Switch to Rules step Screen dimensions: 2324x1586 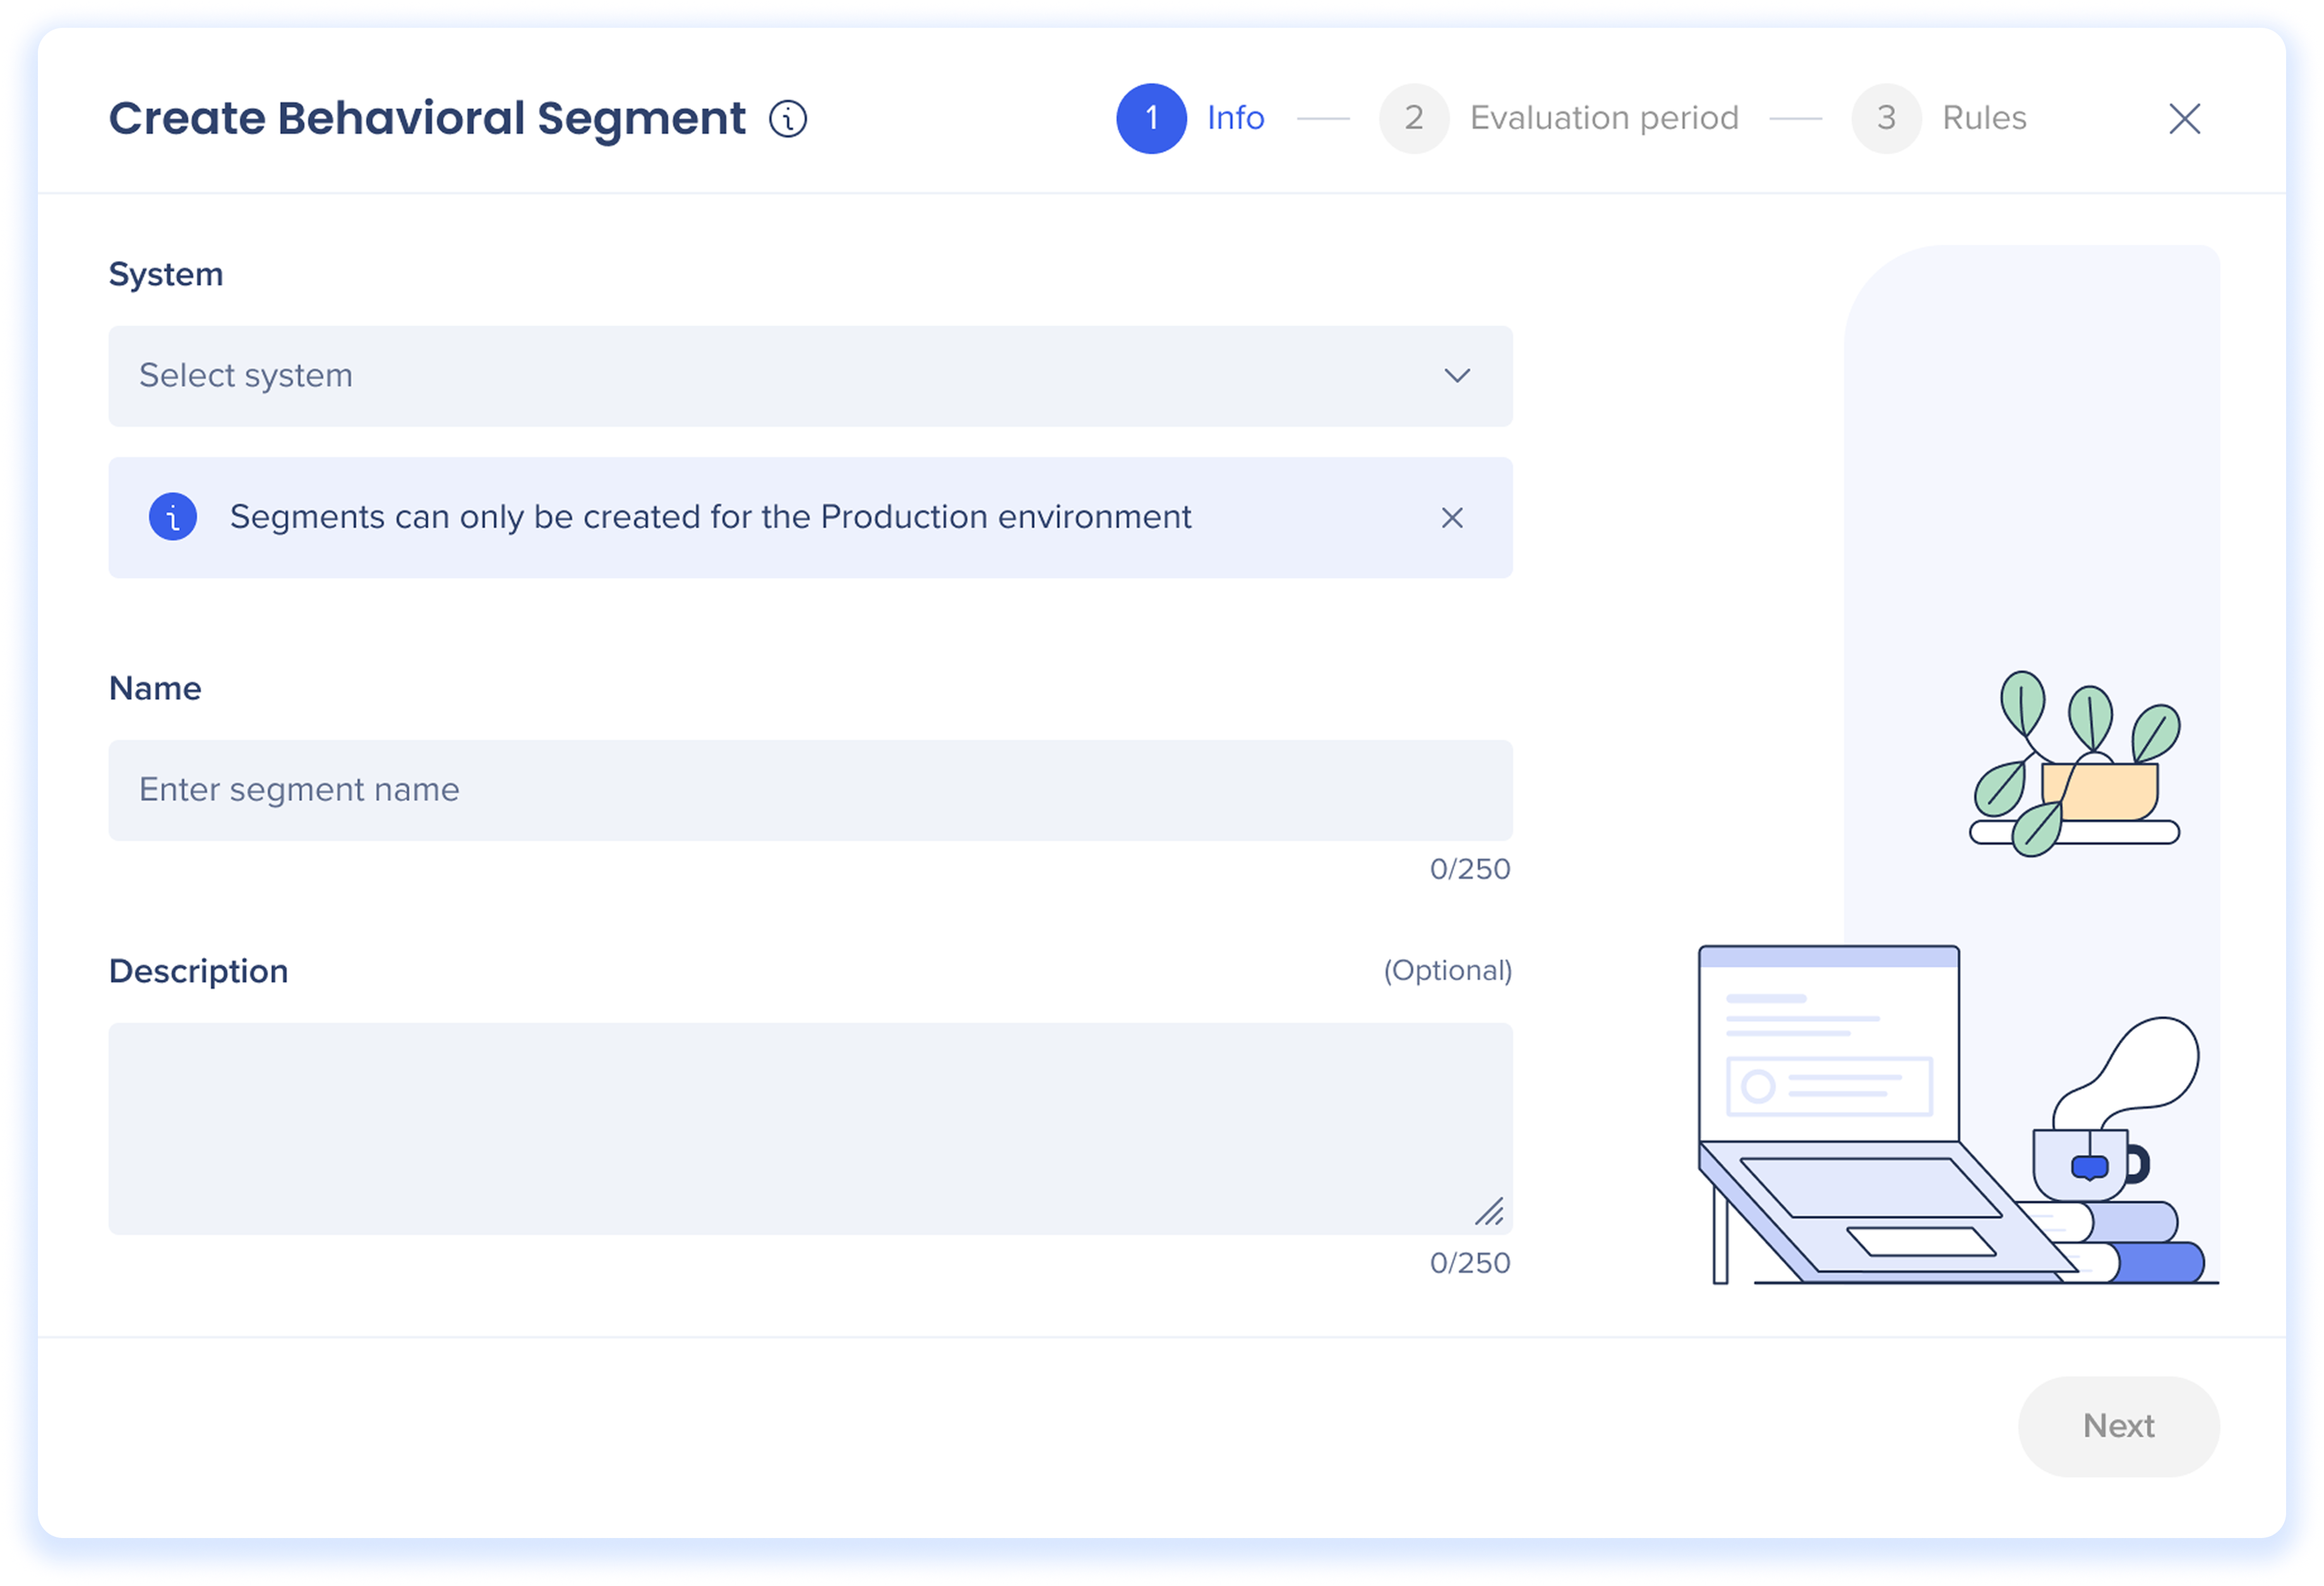(x=1984, y=119)
